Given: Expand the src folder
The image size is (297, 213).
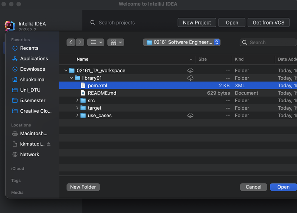Looking at the screenshot, I should 77,100.
